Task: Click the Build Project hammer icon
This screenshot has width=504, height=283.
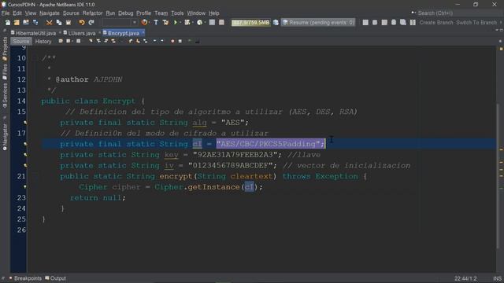Action: 156,23
